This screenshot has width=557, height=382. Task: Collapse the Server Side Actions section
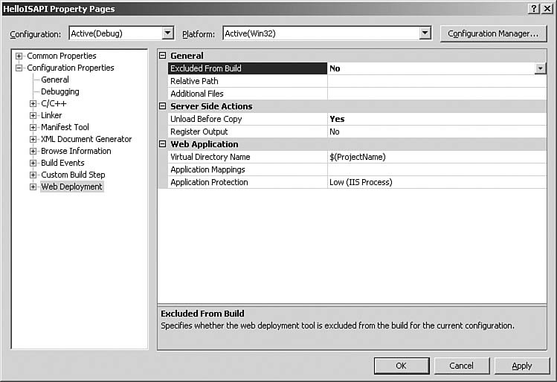click(163, 106)
